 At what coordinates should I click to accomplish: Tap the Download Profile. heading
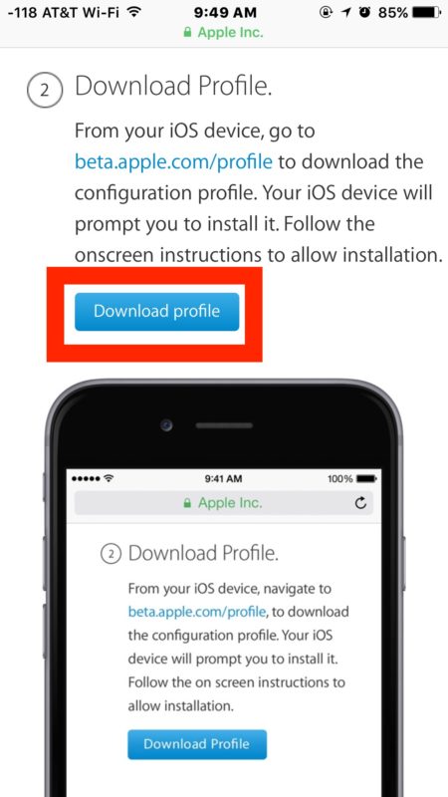coord(173,88)
